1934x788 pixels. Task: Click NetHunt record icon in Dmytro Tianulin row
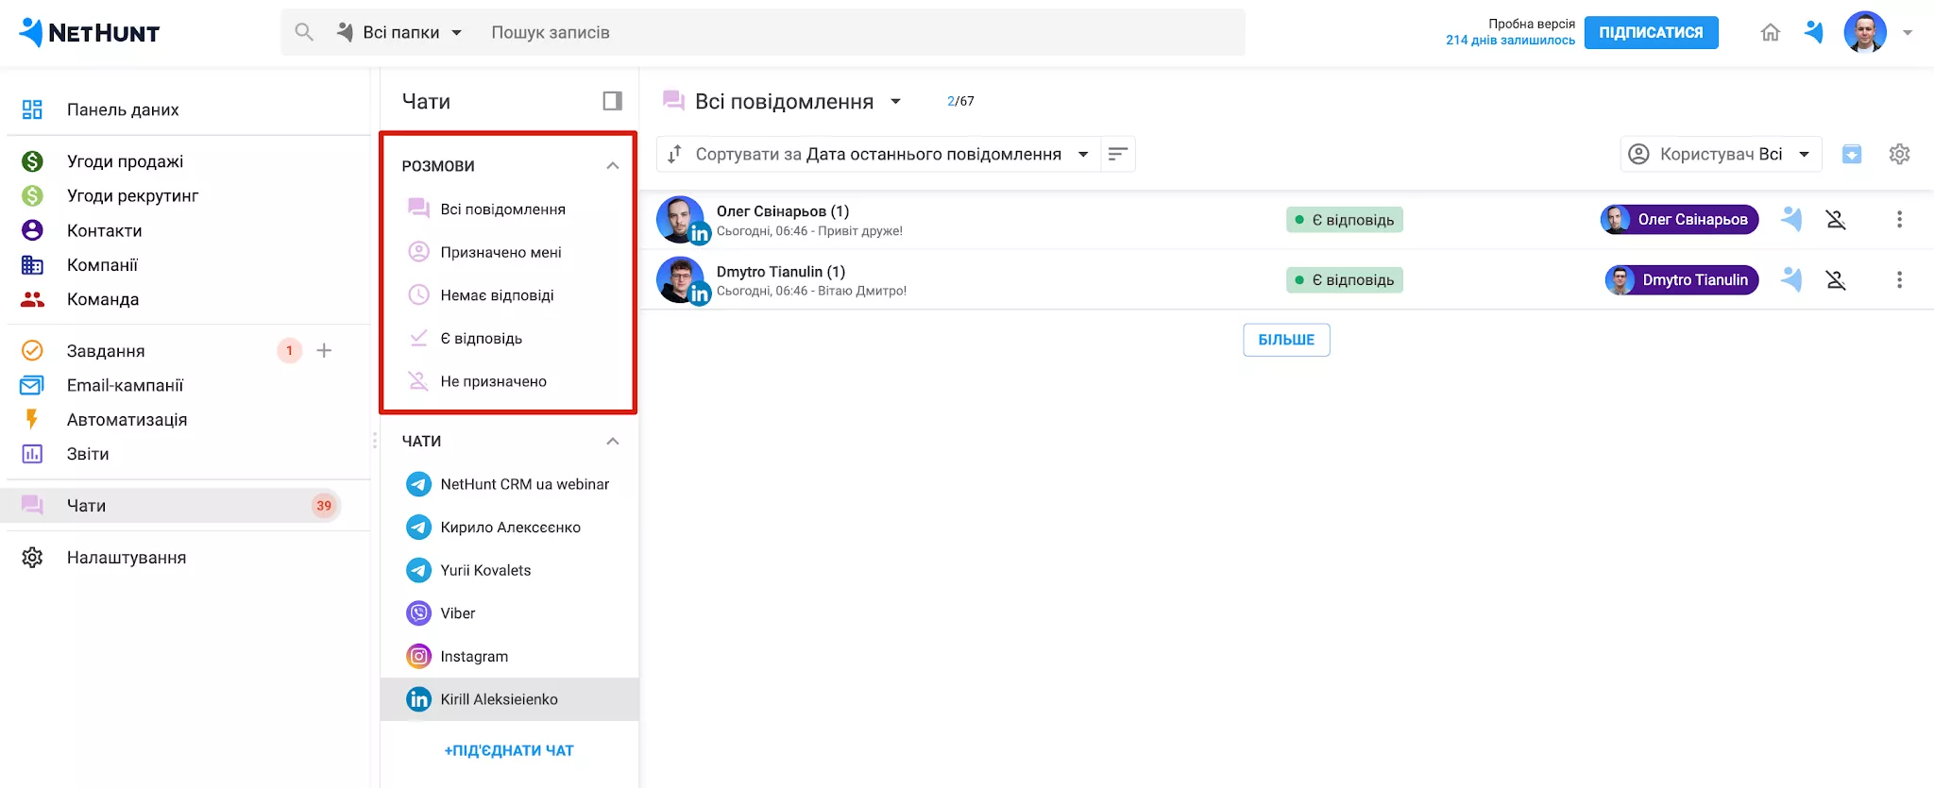point(1791,280)
